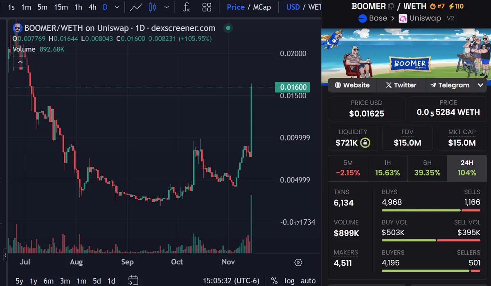Open the line chart style icon

coord(136,7)
